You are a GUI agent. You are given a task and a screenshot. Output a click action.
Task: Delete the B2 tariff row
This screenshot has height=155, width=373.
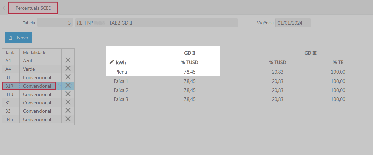(68, 102)
